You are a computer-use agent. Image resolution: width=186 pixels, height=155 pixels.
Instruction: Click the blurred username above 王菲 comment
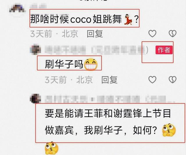(110, 99)
